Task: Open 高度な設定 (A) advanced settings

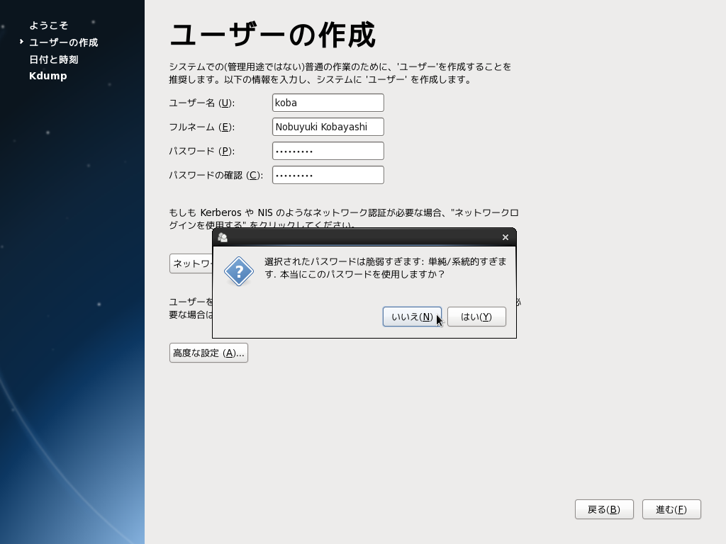Action: click(208, 353)
